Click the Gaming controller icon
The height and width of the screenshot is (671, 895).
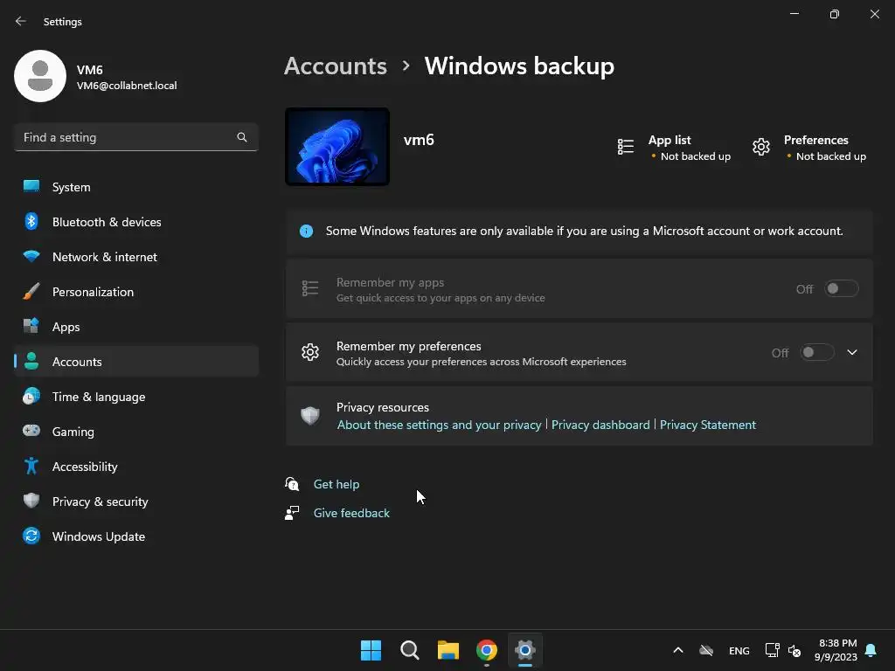point(31,431)
